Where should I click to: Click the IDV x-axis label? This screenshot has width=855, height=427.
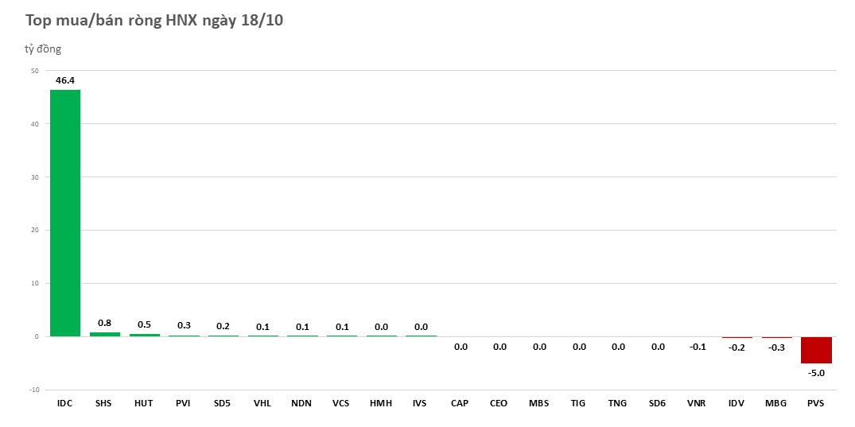pos(736,404)
